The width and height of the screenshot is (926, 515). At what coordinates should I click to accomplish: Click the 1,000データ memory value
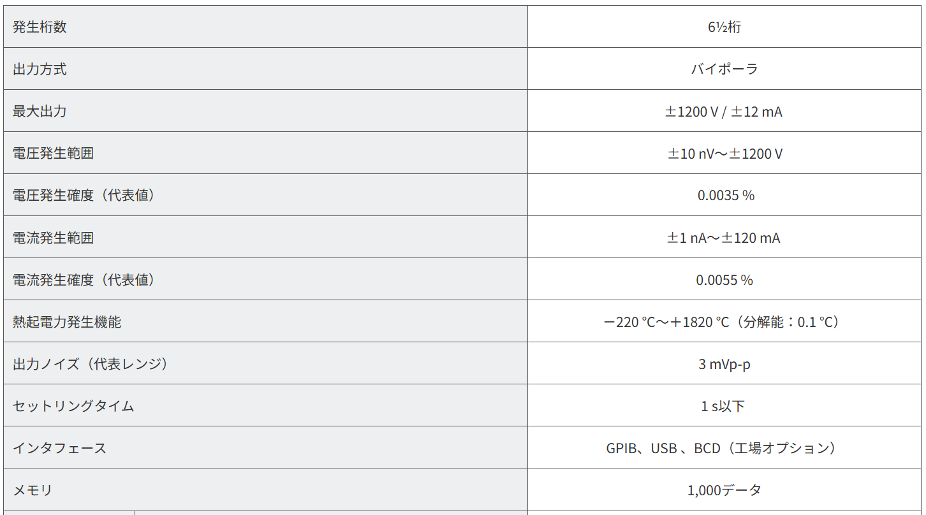pyautogui.click(x=724, y=490)
